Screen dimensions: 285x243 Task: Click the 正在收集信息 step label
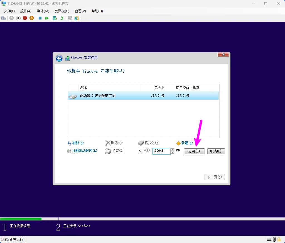20,226
